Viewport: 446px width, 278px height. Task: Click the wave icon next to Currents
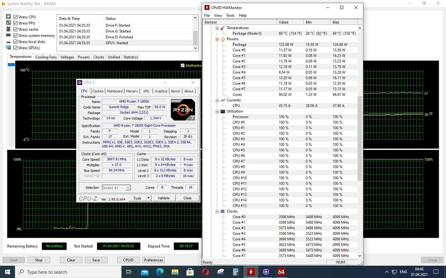(223, 100)
